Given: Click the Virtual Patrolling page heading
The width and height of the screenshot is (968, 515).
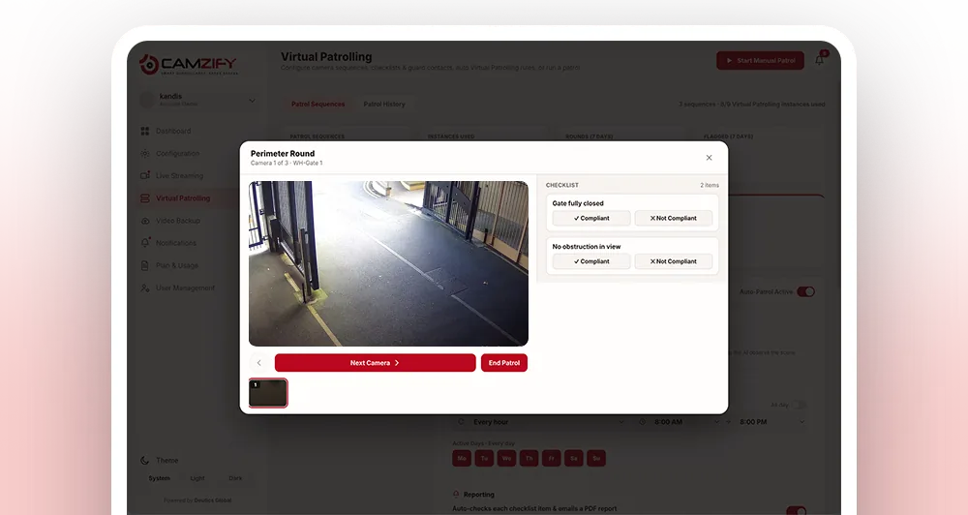Looking at the screenshot, I should [326, 57].
